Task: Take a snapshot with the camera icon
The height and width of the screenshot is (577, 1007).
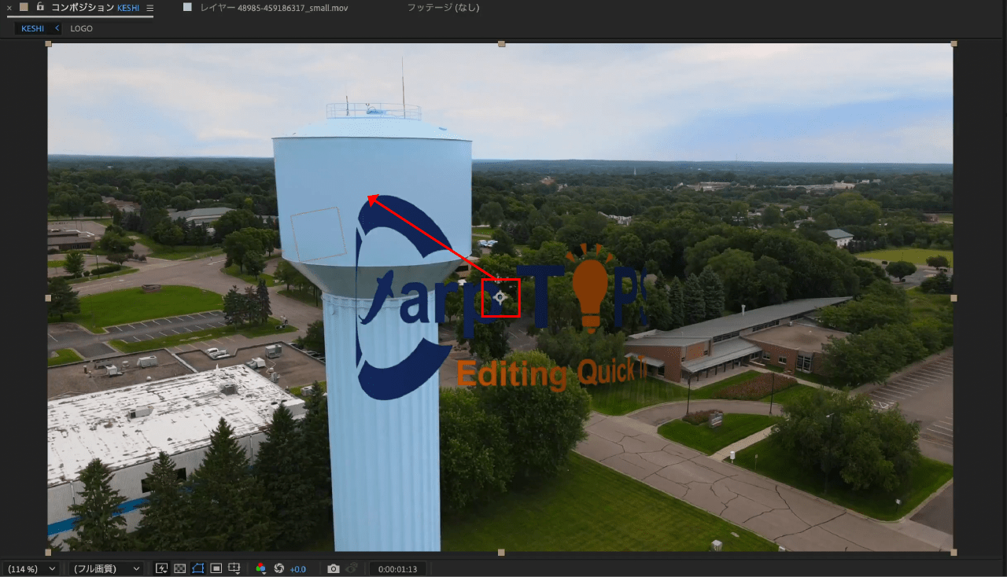Action: (334, 568)
